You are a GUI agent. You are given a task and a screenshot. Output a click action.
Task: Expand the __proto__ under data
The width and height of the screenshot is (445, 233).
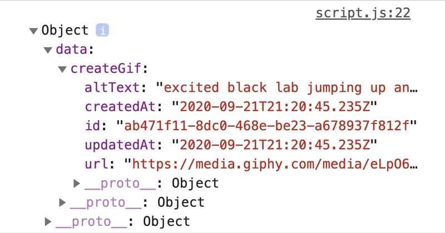tap(62, 202)
